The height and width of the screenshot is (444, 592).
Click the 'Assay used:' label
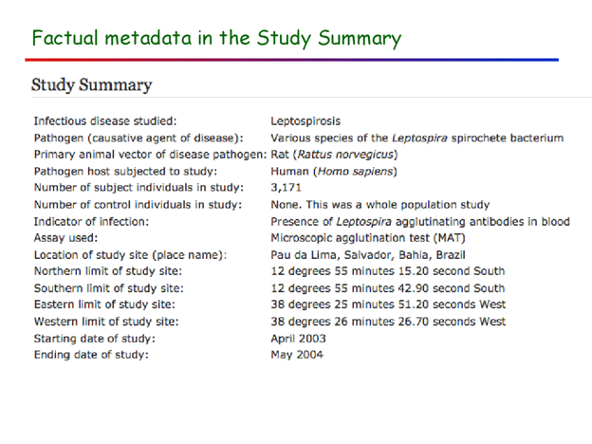point(65,237)
